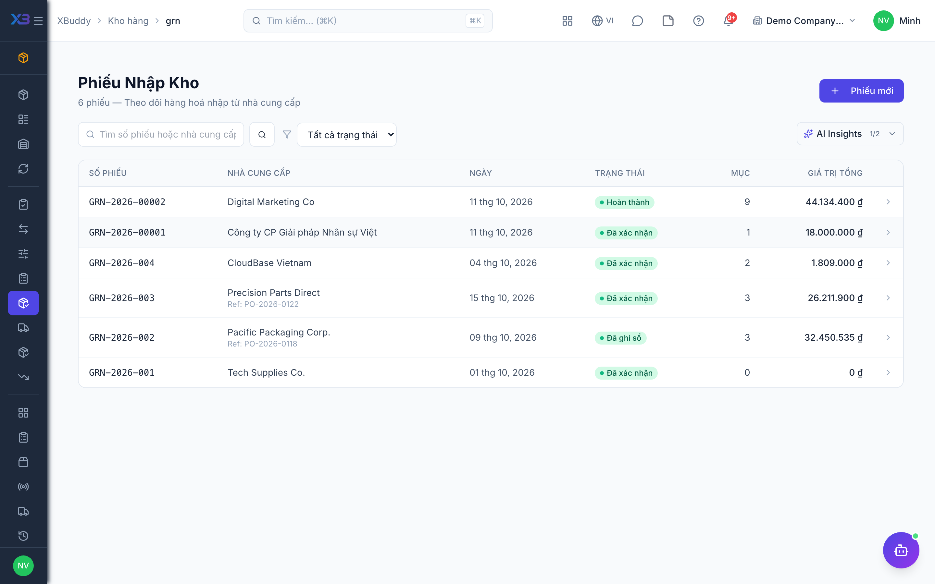935x584 pixels.
Task: Select receipt GRN-2026-003
Action: pyautogui.click(x=122, y=298)
